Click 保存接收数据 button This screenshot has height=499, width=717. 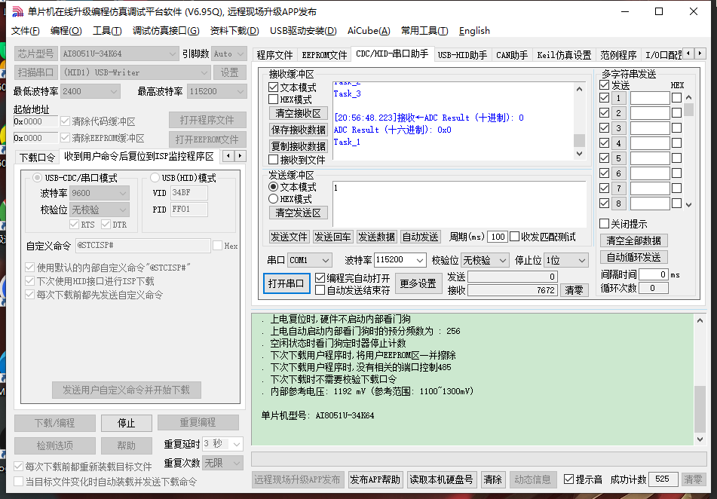pyautogui.click(x=298, y=130)
